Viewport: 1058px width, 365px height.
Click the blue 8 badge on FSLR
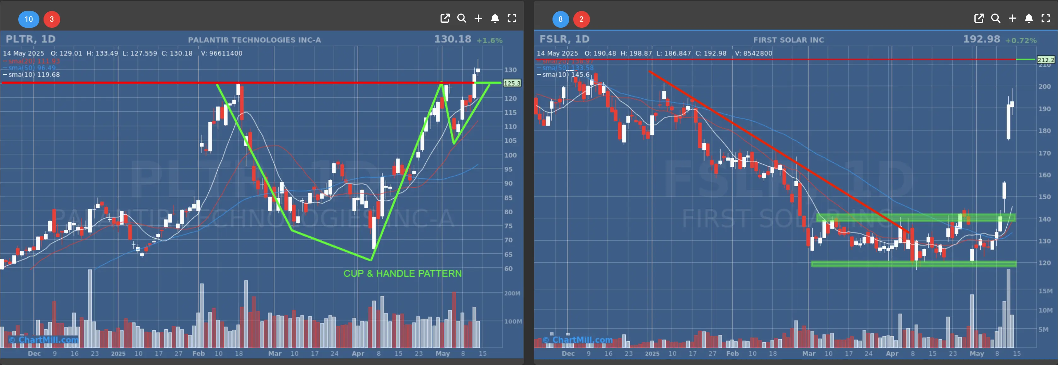tap(561, 19)
